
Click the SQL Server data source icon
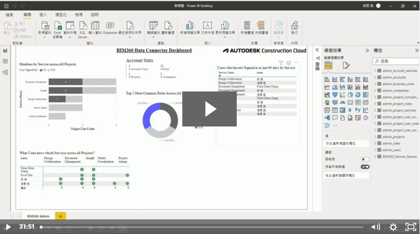[83, 26]
